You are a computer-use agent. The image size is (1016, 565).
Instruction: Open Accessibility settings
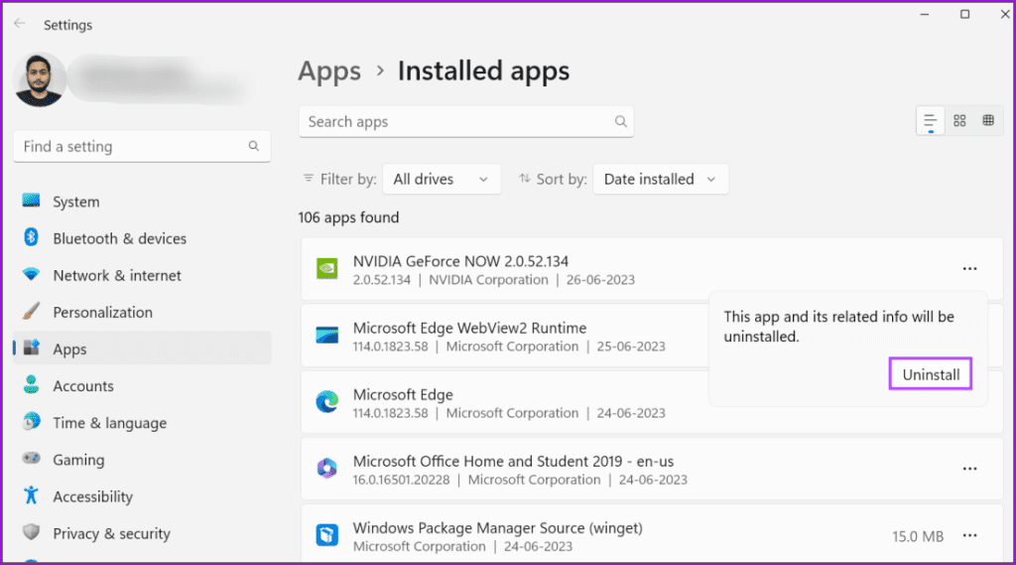coord(142,496)
